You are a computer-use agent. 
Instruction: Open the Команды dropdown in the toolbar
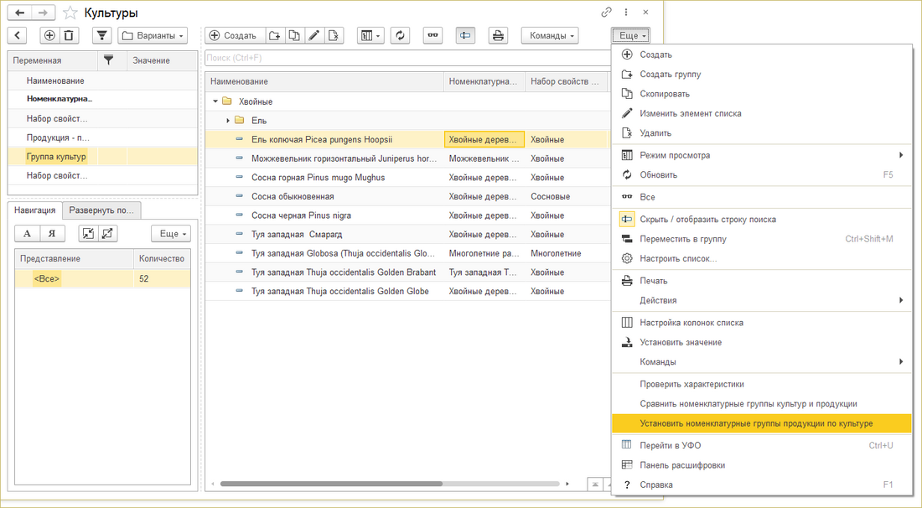tap(549, 35)
